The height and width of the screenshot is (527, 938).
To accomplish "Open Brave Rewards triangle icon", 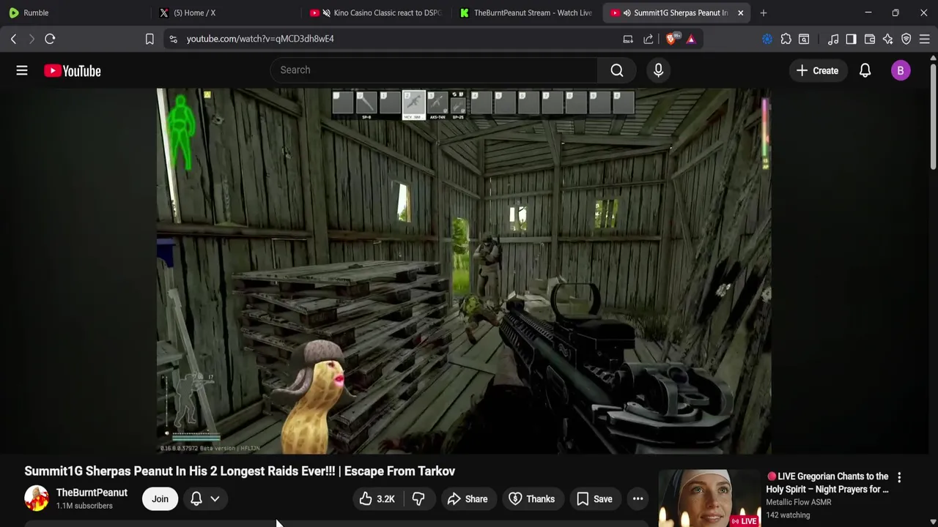I will 691,39.
